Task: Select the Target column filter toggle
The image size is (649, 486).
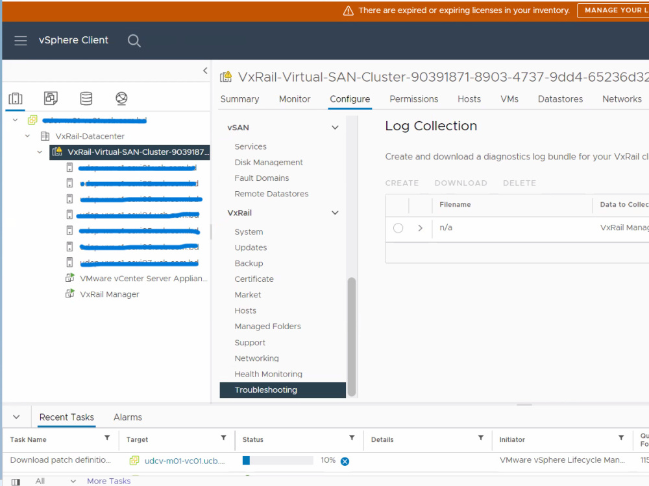Action: [223, 439]
